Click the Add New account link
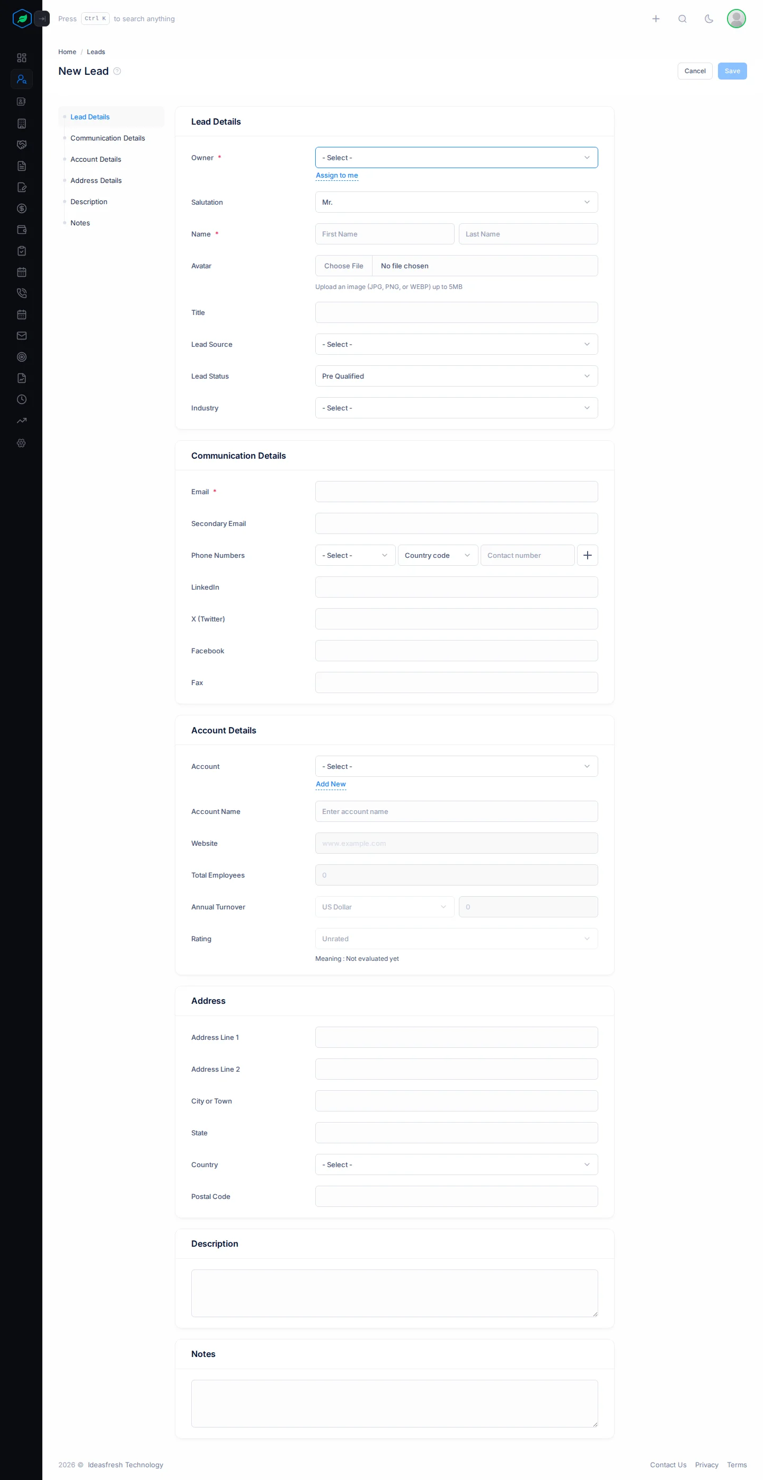This screenshot has height=1480, width=763. point(331,784)
